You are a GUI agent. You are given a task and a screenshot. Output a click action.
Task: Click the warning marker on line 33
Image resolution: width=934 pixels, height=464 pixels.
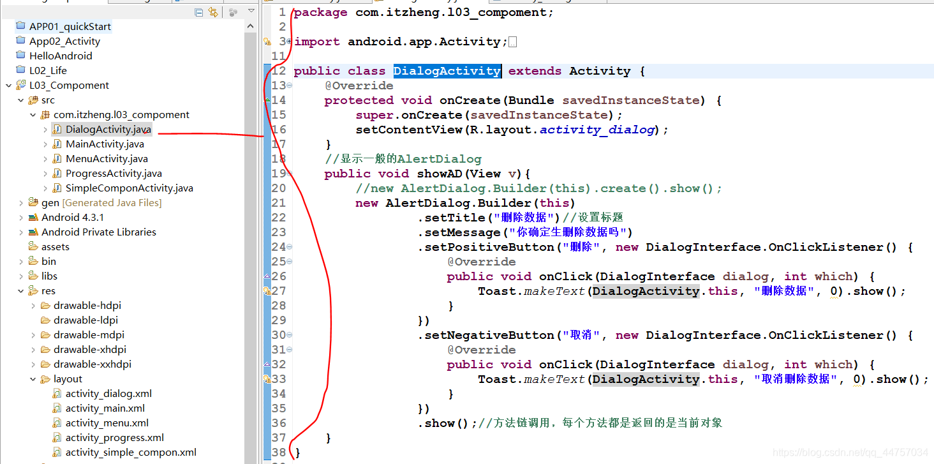pyautogui.click(x=268, y=379)
